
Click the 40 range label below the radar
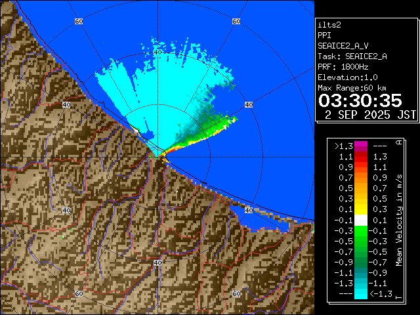tap(157, 262)
